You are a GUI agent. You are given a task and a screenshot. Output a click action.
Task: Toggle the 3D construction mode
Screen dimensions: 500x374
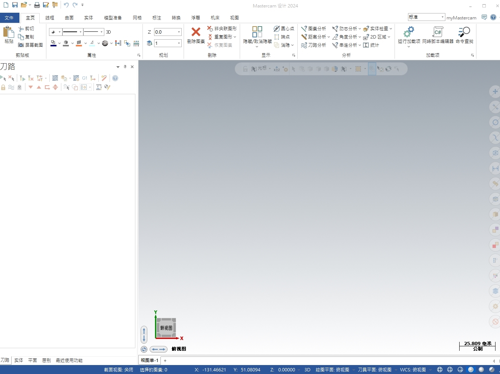click(108, 32)
